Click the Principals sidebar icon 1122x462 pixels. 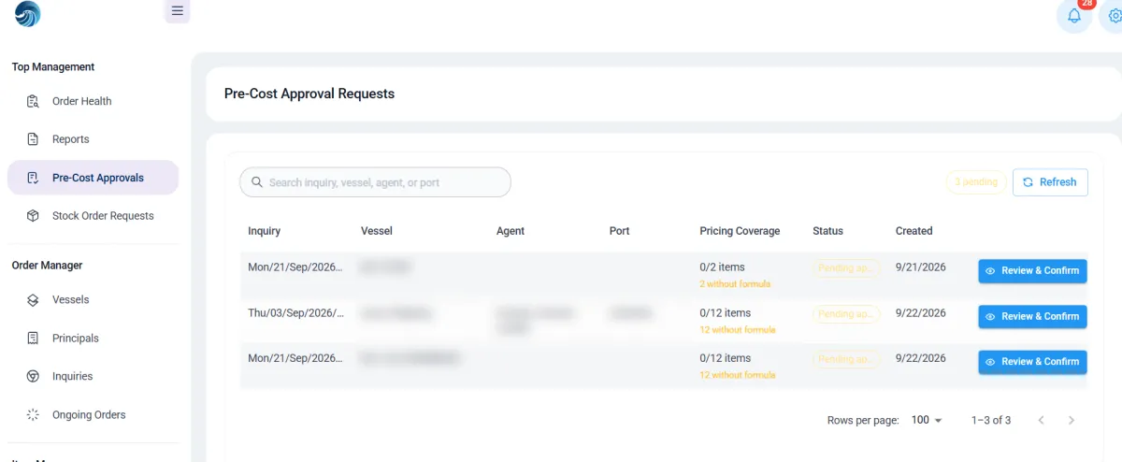point(33,339)
